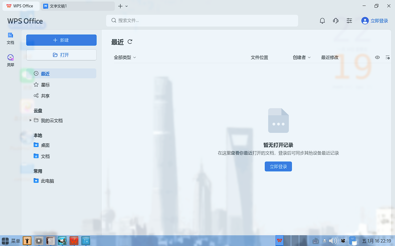
Task: Open the customer service headset icon
Action: click(x=336, y=21)
